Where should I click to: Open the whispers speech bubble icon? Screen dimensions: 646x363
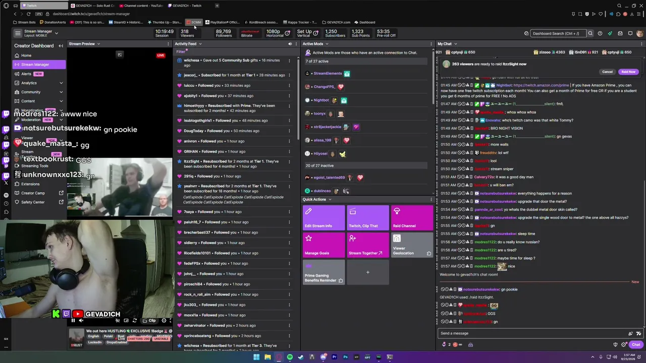630,33
